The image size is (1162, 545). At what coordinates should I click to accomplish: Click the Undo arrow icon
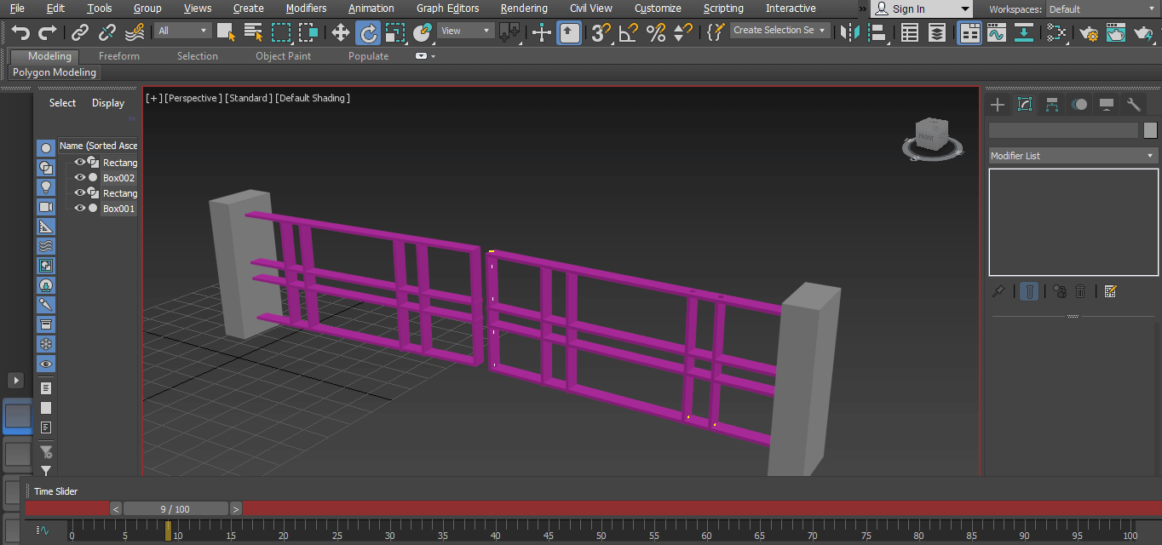20,32
